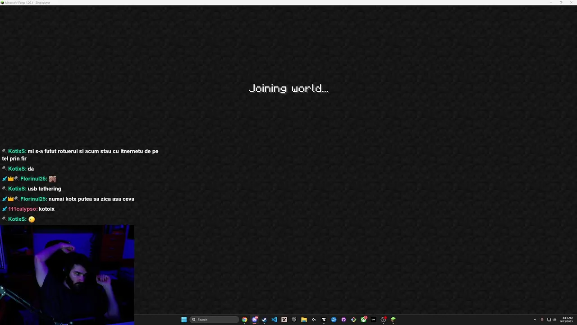The height and width of the screenshot is (325, 577).
Task: Click the username 111calypso in chat
Action: click(23, 209)
